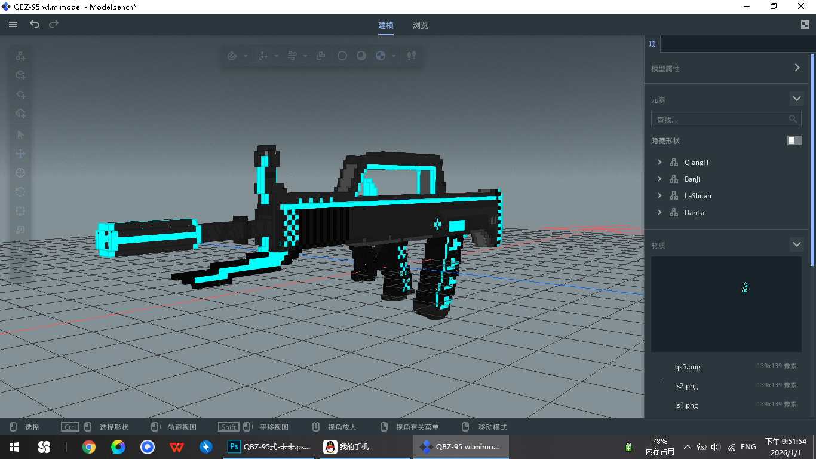Switch to the 浏览 tab
The image size is (816, 459).
click(x=420, y=25)
